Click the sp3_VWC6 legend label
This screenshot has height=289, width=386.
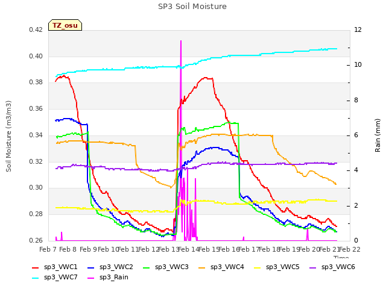pos(338,267)
